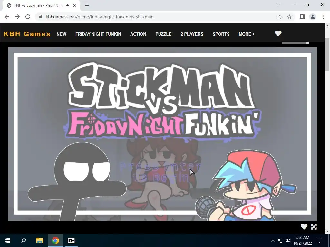
Task: Open Chrome three-dot menu
Action: coord(323,17)
